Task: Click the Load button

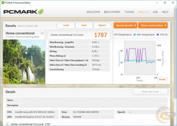Action: 66,25
